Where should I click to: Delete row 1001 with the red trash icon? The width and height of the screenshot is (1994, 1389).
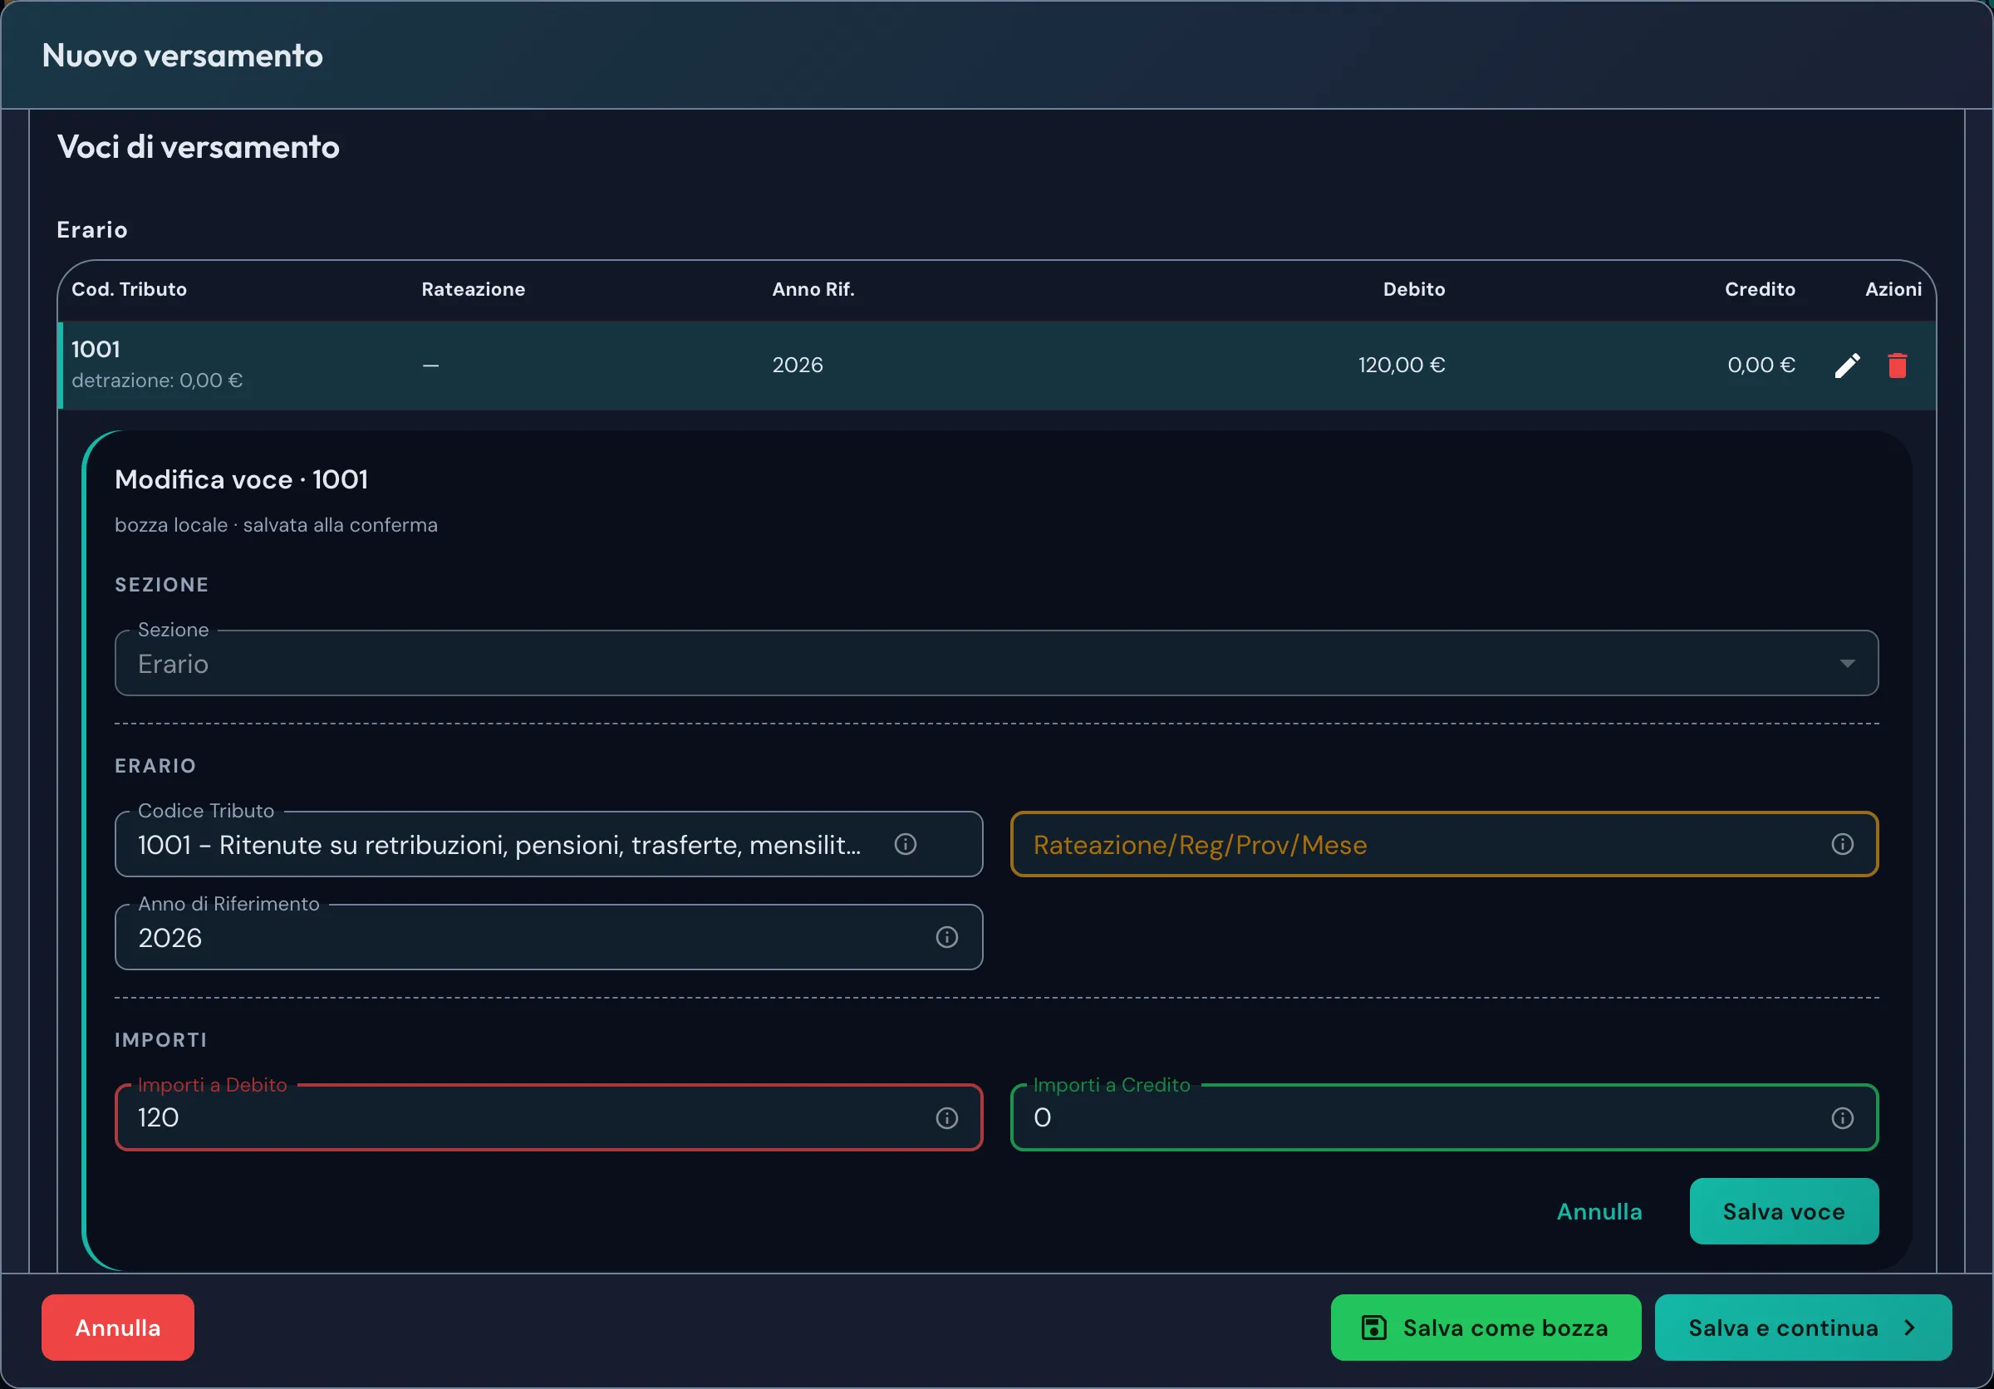click(x=1897, y=366)
